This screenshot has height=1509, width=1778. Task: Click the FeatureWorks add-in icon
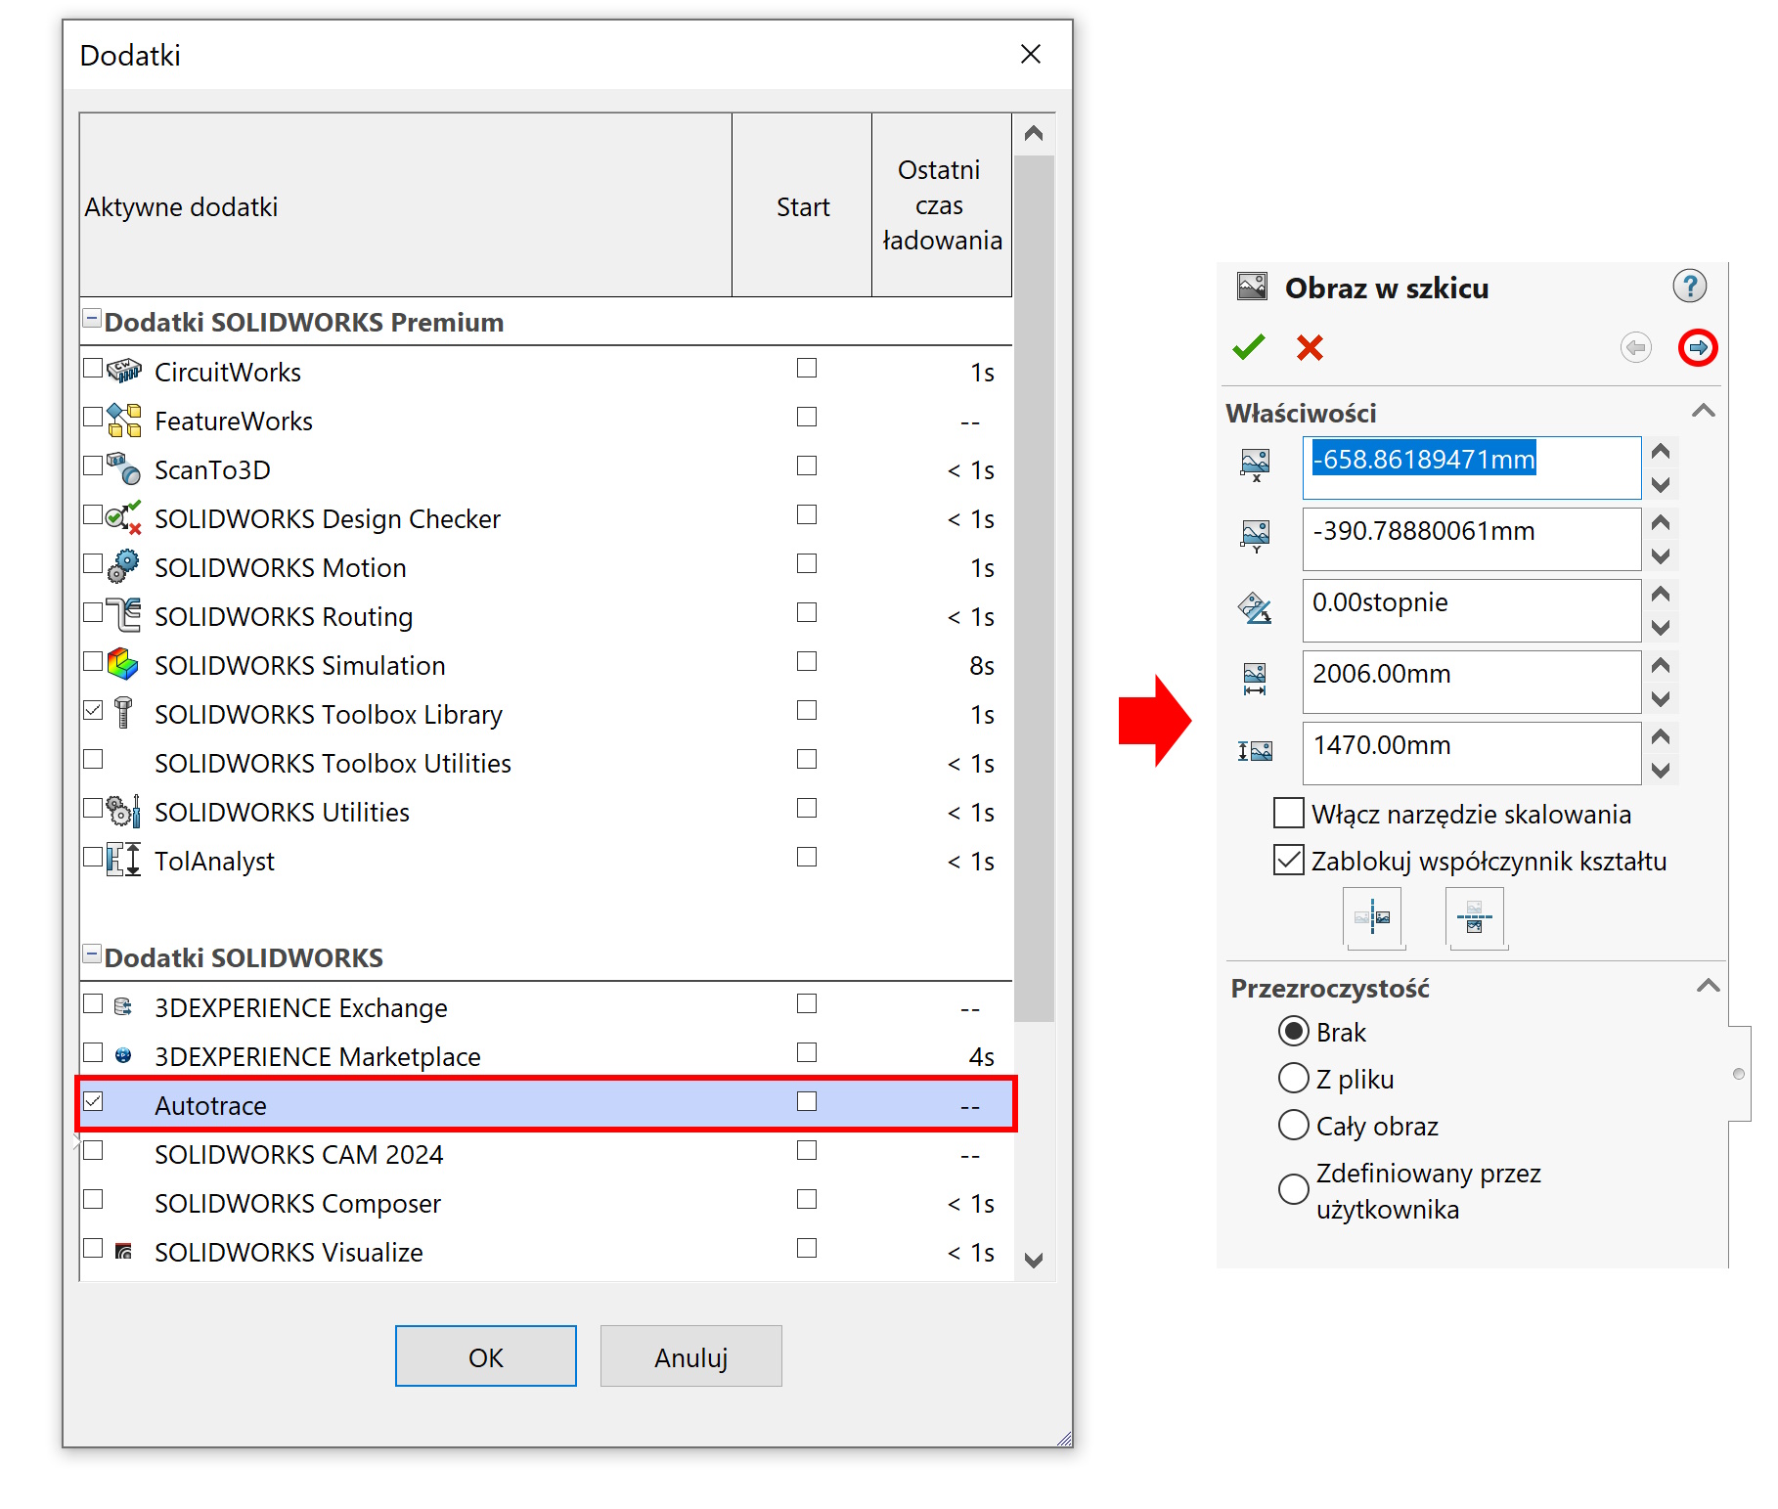(124, 420)
